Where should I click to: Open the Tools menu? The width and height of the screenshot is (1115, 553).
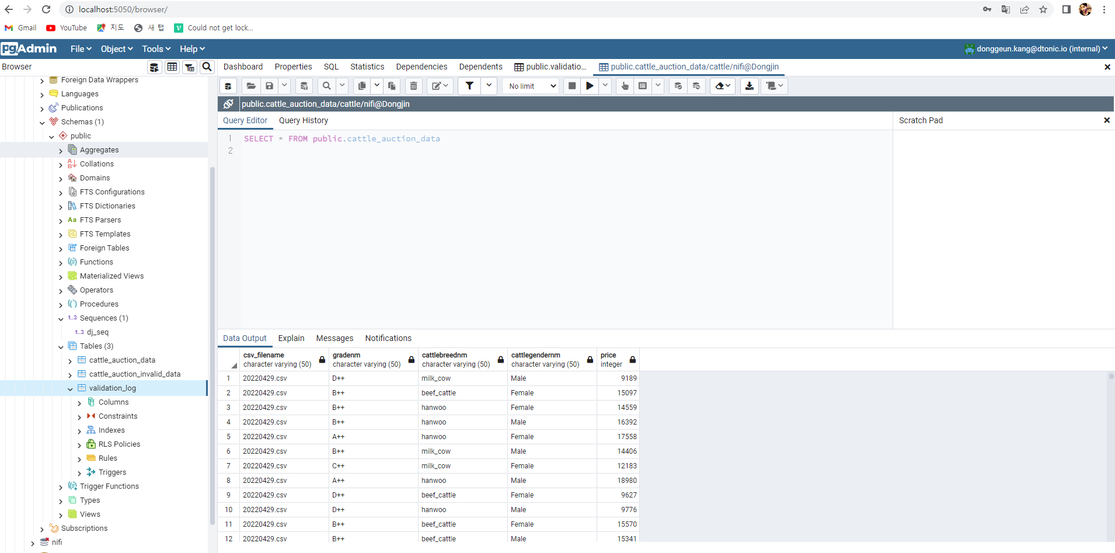coord(156,49)
